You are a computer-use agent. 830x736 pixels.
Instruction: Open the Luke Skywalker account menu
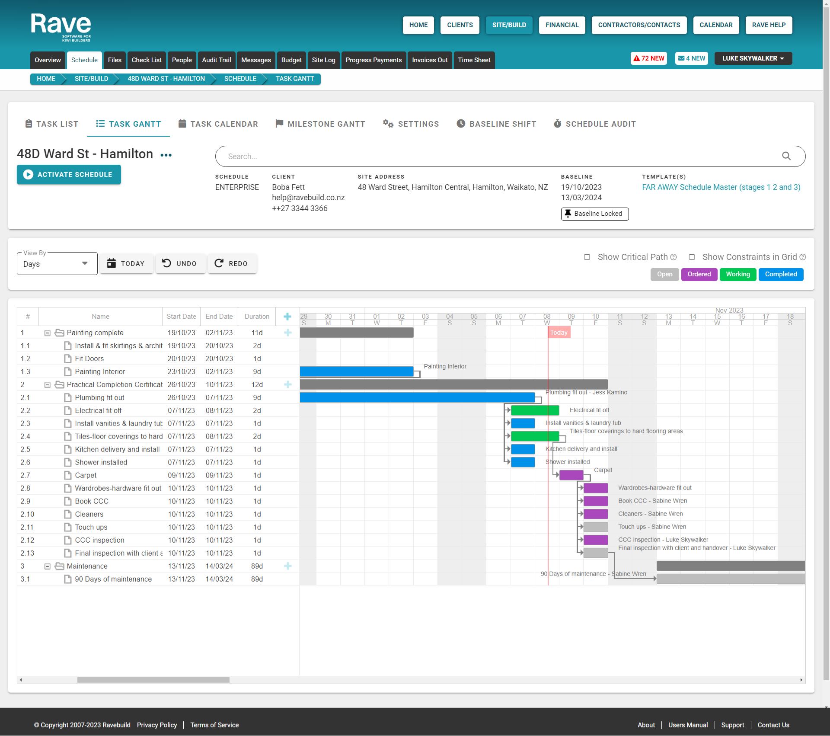coord(753,58)
